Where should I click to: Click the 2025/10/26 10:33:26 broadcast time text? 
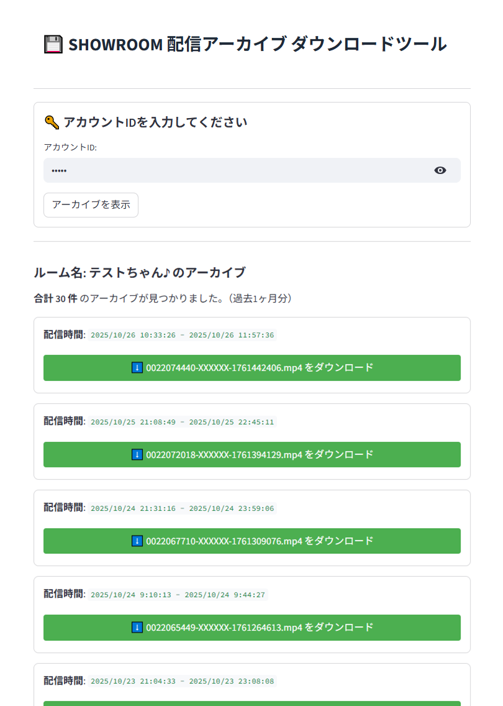pyautogui.click(x=182, y=335)
